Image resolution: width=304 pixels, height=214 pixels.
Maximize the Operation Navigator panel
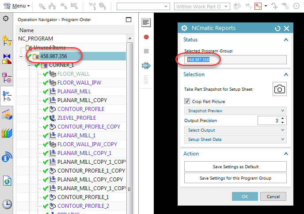(128, 19)
